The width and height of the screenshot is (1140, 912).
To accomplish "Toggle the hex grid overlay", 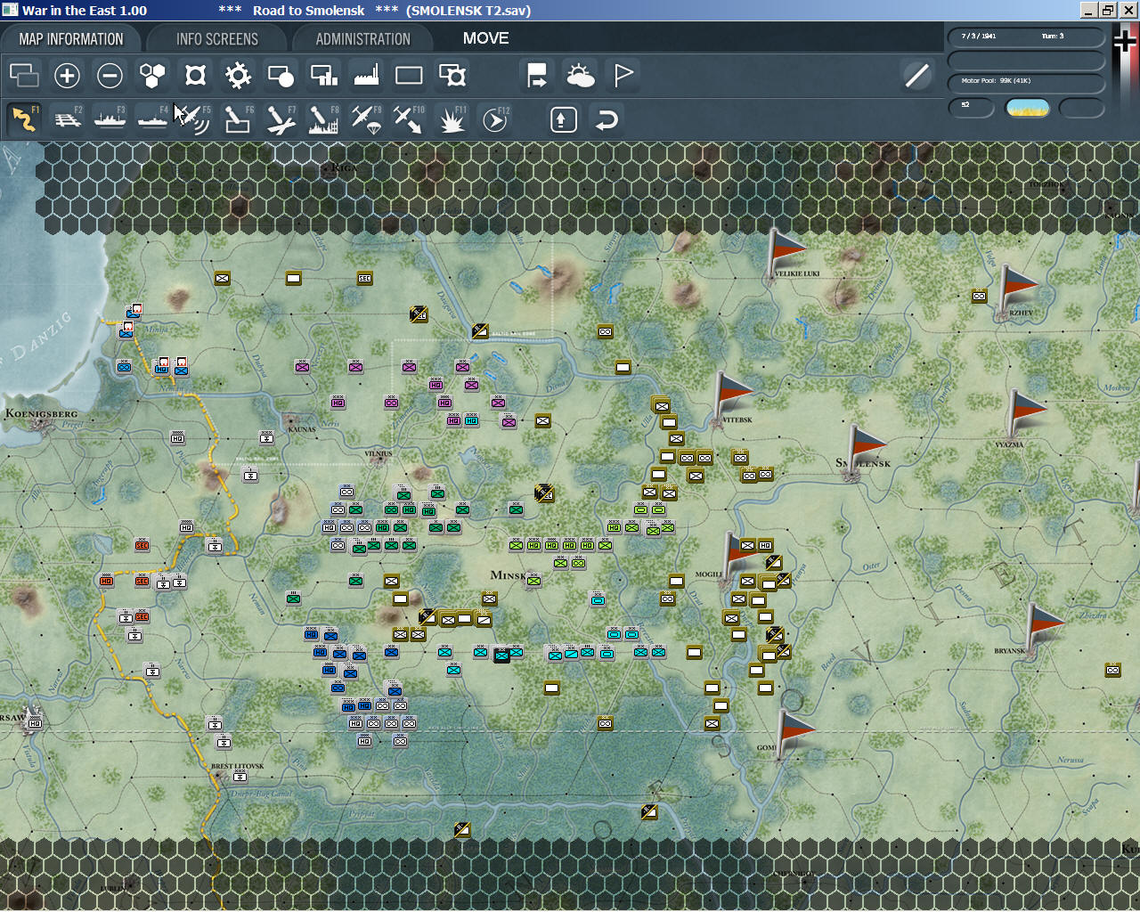I will (152, 76).
